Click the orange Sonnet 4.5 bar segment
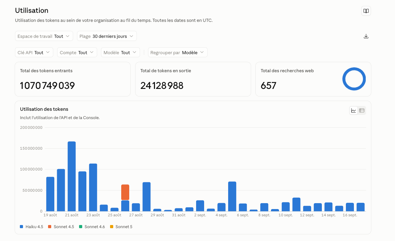395x241 pixels. tap(125, 192)
